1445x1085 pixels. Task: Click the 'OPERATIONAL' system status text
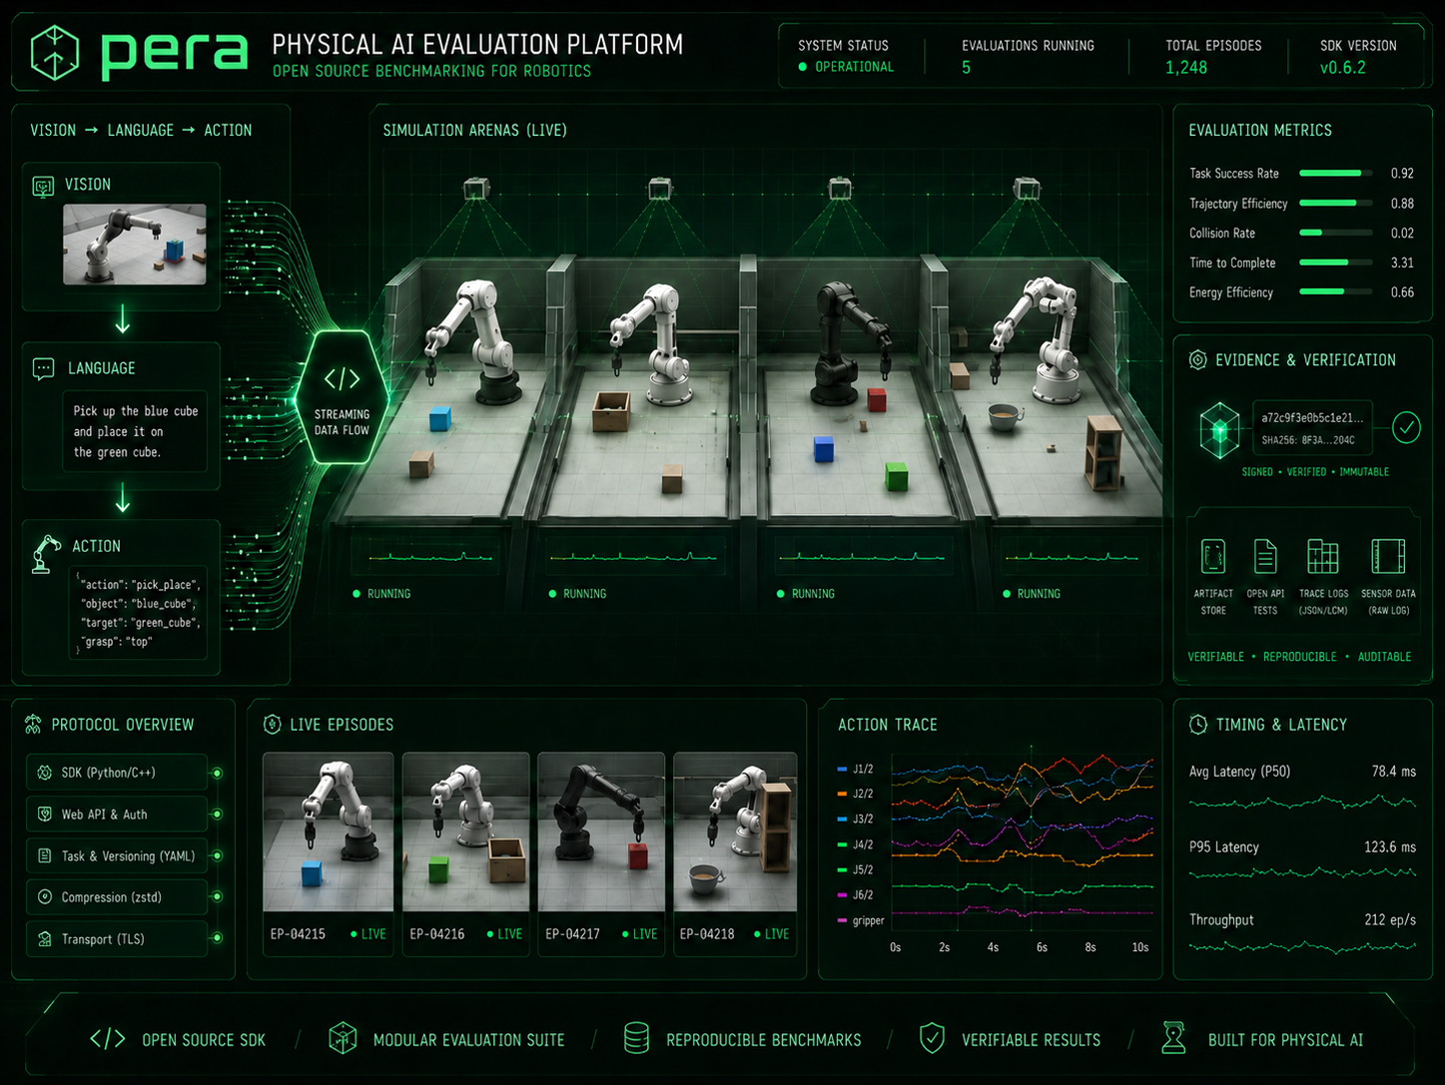[854, 67]
